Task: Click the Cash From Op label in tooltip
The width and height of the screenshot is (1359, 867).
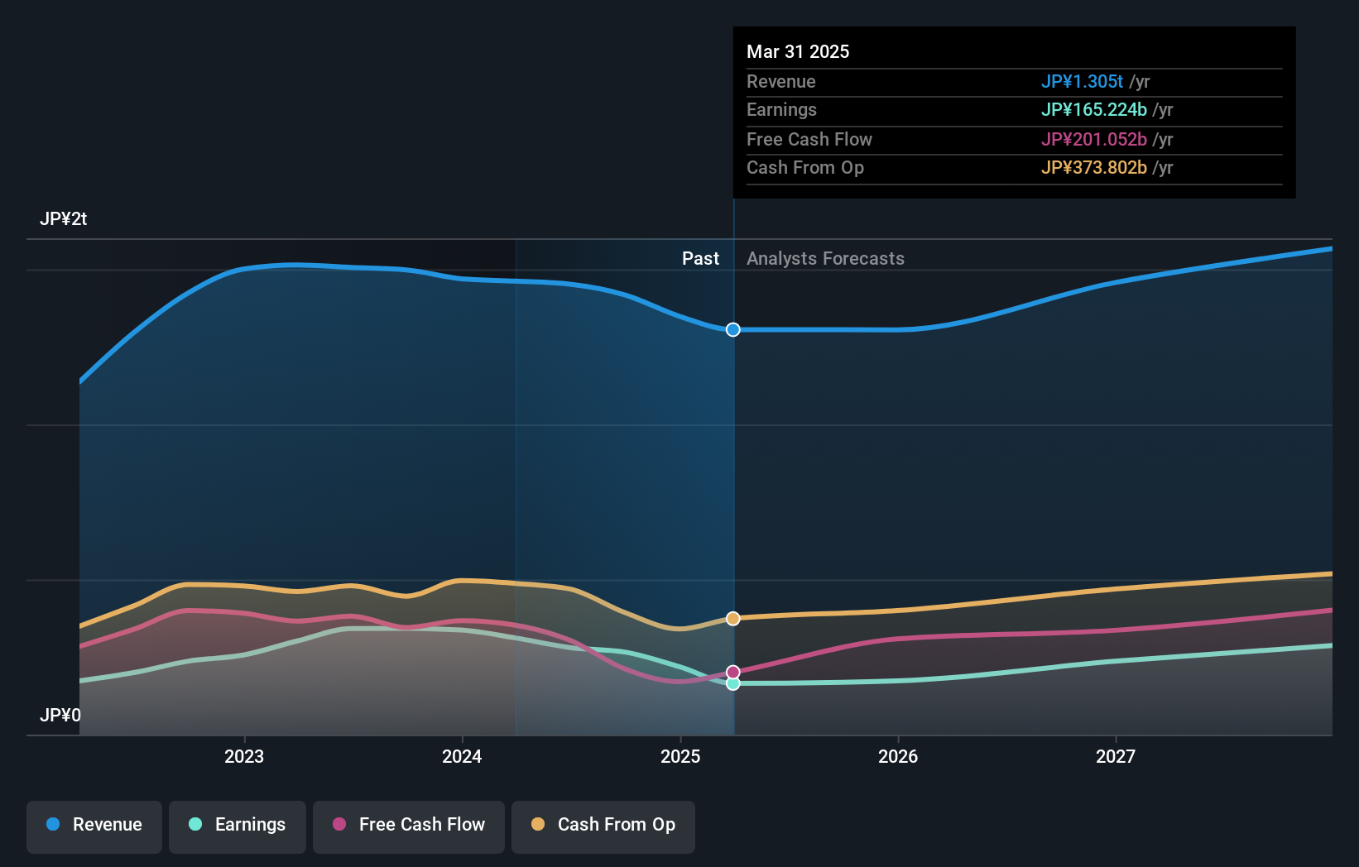Action: pyautogui.click(x=805, y=167)
